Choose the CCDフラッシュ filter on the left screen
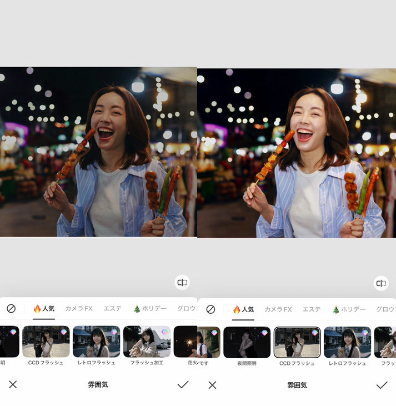The width and height of the screenshot is (396, 406). click(46, 342)
